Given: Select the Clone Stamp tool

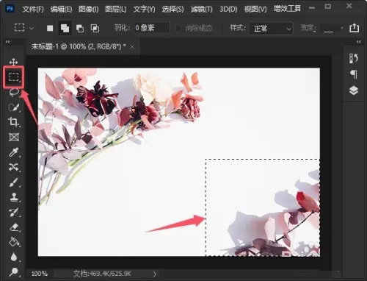Looking at the screenshot, I should coord(14,197).
